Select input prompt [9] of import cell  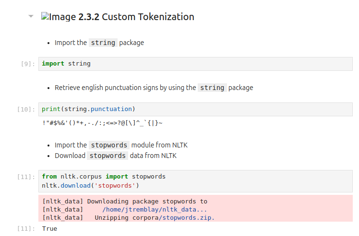[26, 64]
